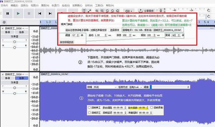Click the upper track gain slider knob
Viewport: 215px width, 127px height.
15,42
